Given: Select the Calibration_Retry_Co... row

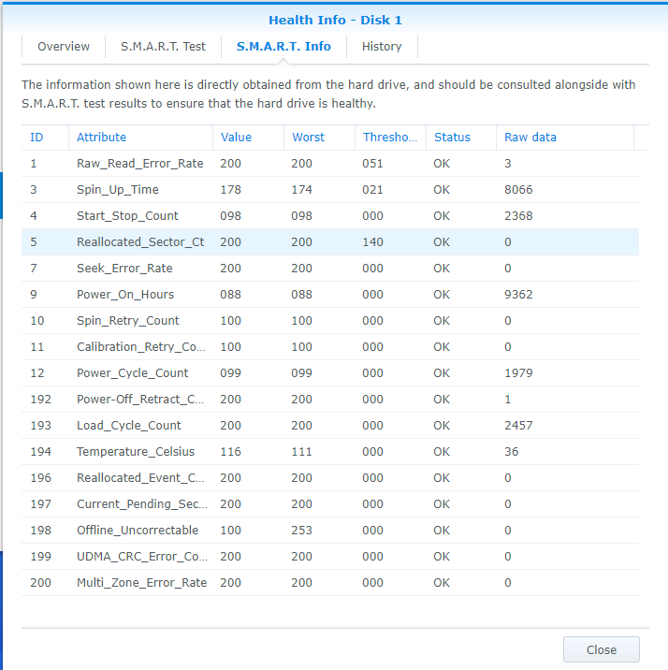Looking at the screenshot, I should click(x=330, y=346).
